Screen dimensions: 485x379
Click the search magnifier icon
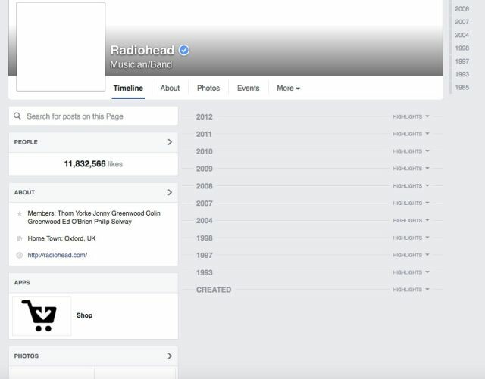[17, 116]
